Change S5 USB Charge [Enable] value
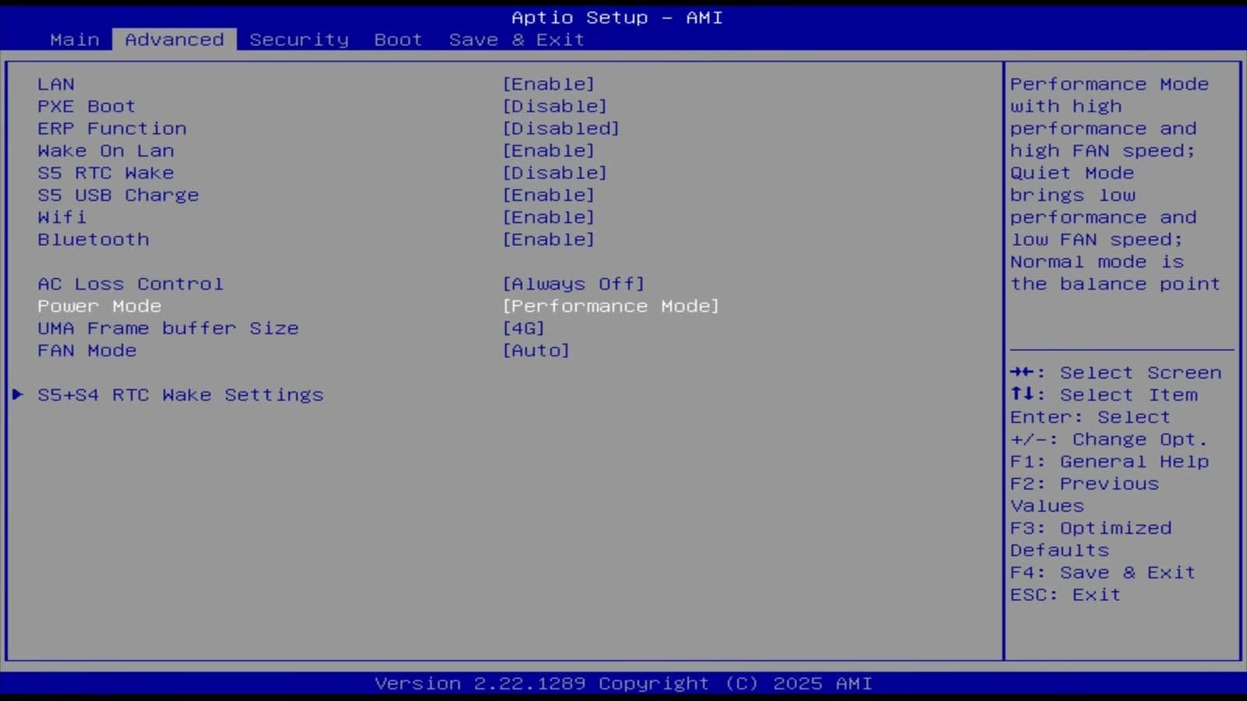1247x701 pixels. 549,195
